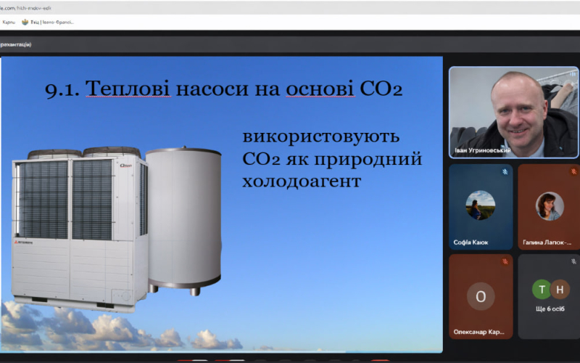This screenshot has width=580, height=363.
Task: Click muted mic icon on Софія Каюк tile
Action: tap(505, 172)
